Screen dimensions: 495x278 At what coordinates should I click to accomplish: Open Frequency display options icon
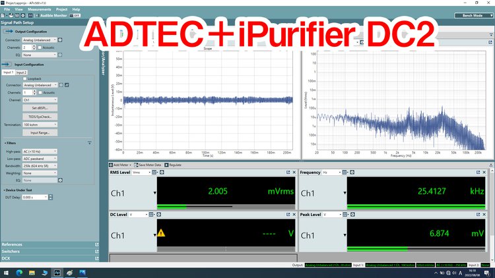pos(345,173)
